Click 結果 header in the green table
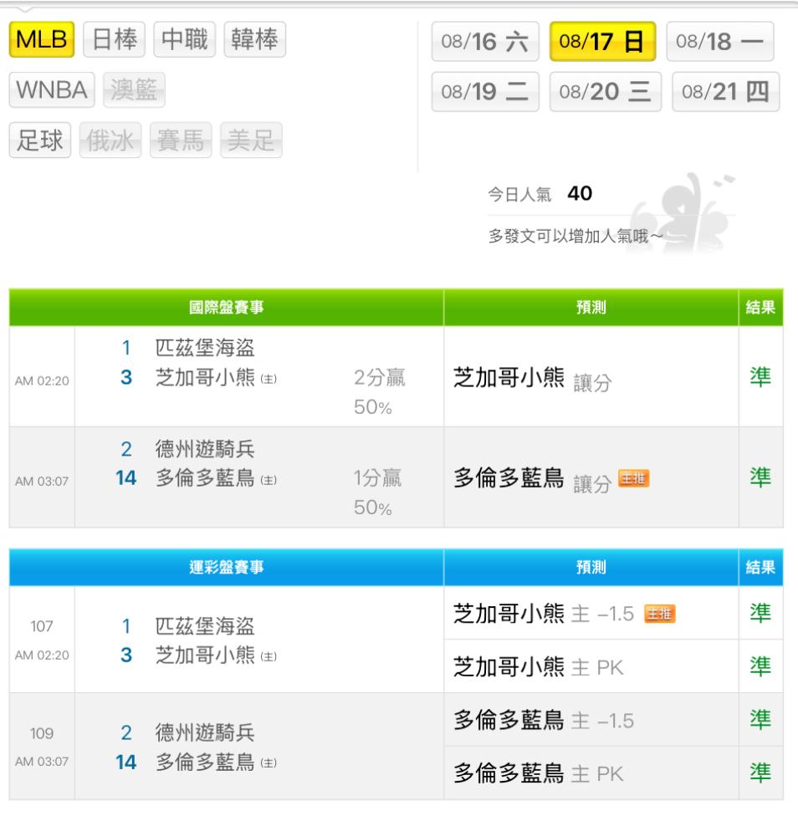 click(x=760, y=308)
